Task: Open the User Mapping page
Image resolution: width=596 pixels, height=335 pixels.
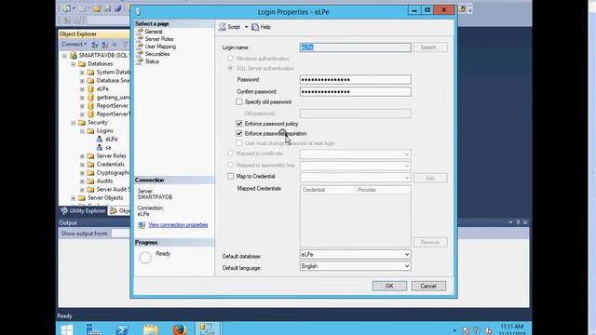Action: (x=160, y=47)
